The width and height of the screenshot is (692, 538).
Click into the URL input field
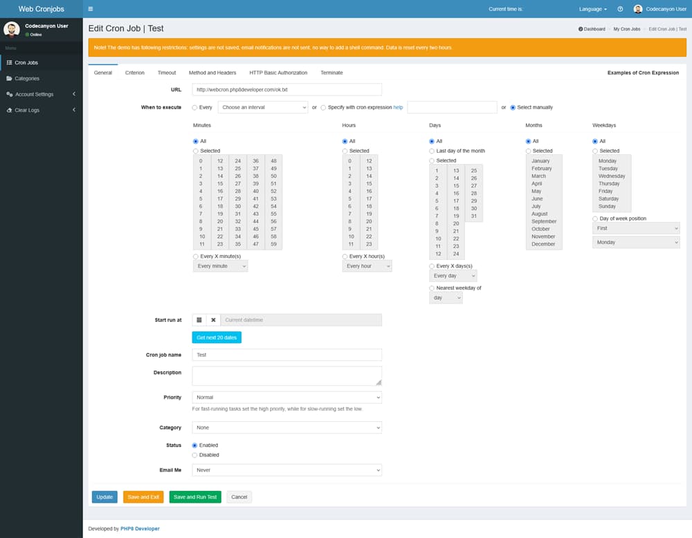[287, 89]
